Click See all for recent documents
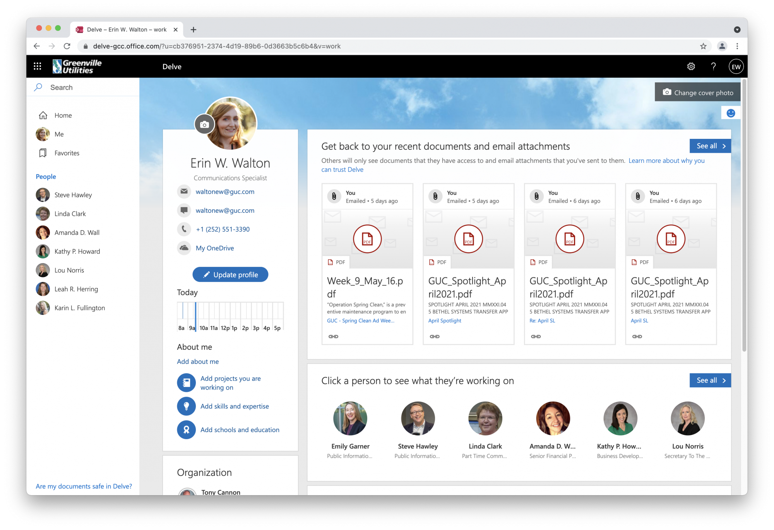The width and height of the screenshot is (774, 530). [710, 146]
